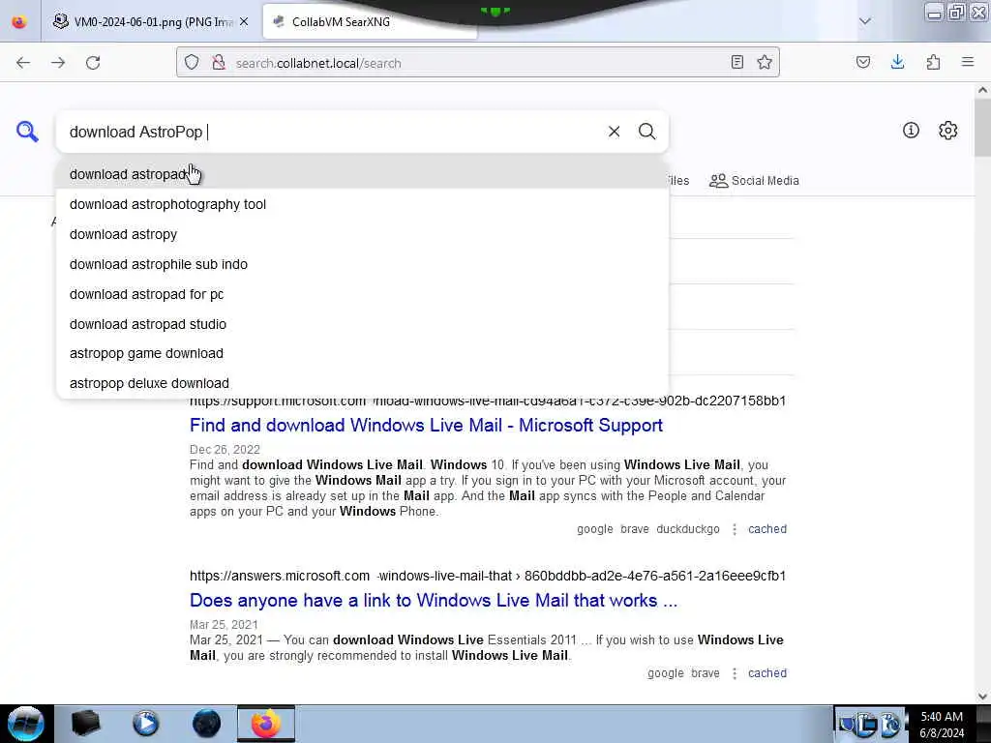The height and width of the screenshot is (743, 991).
Task: Open tracking protection shield icon
Action: point(192,62)
